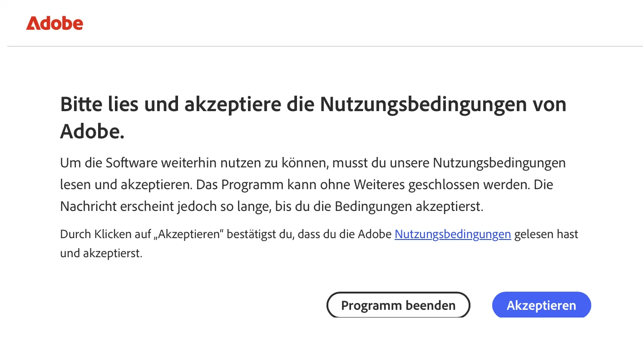Click the red Adobe logo

[x=54, y=23]
